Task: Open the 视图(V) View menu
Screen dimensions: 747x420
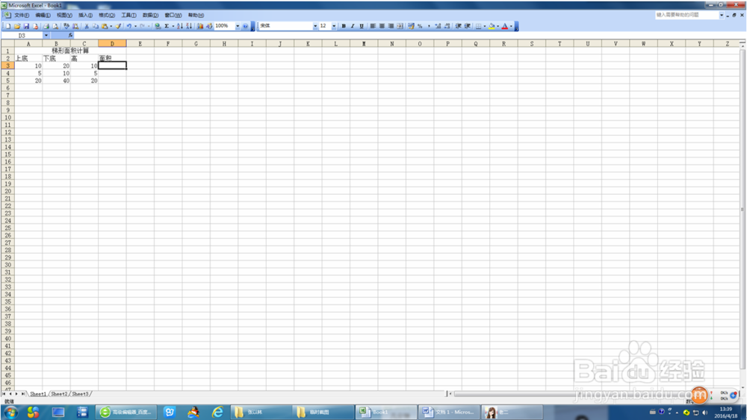Action: point(64,15)
